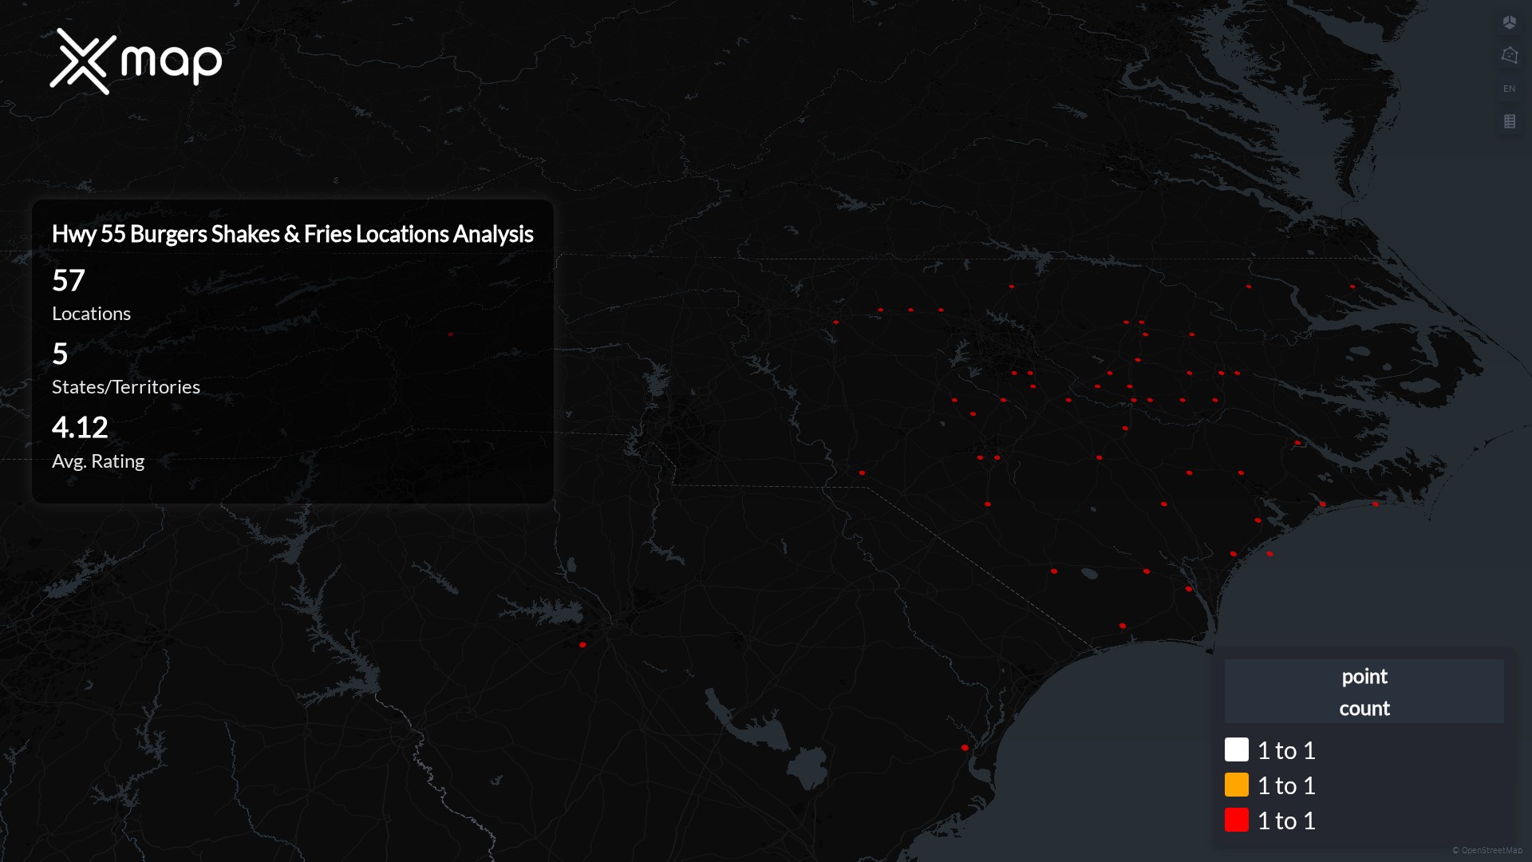This screenshot has width=1532, height=862.
Task: Select the faint red point inside info panel
Action: (451, 334)
